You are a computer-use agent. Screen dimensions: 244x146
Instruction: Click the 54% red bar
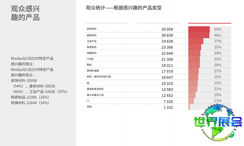(199, 29)
